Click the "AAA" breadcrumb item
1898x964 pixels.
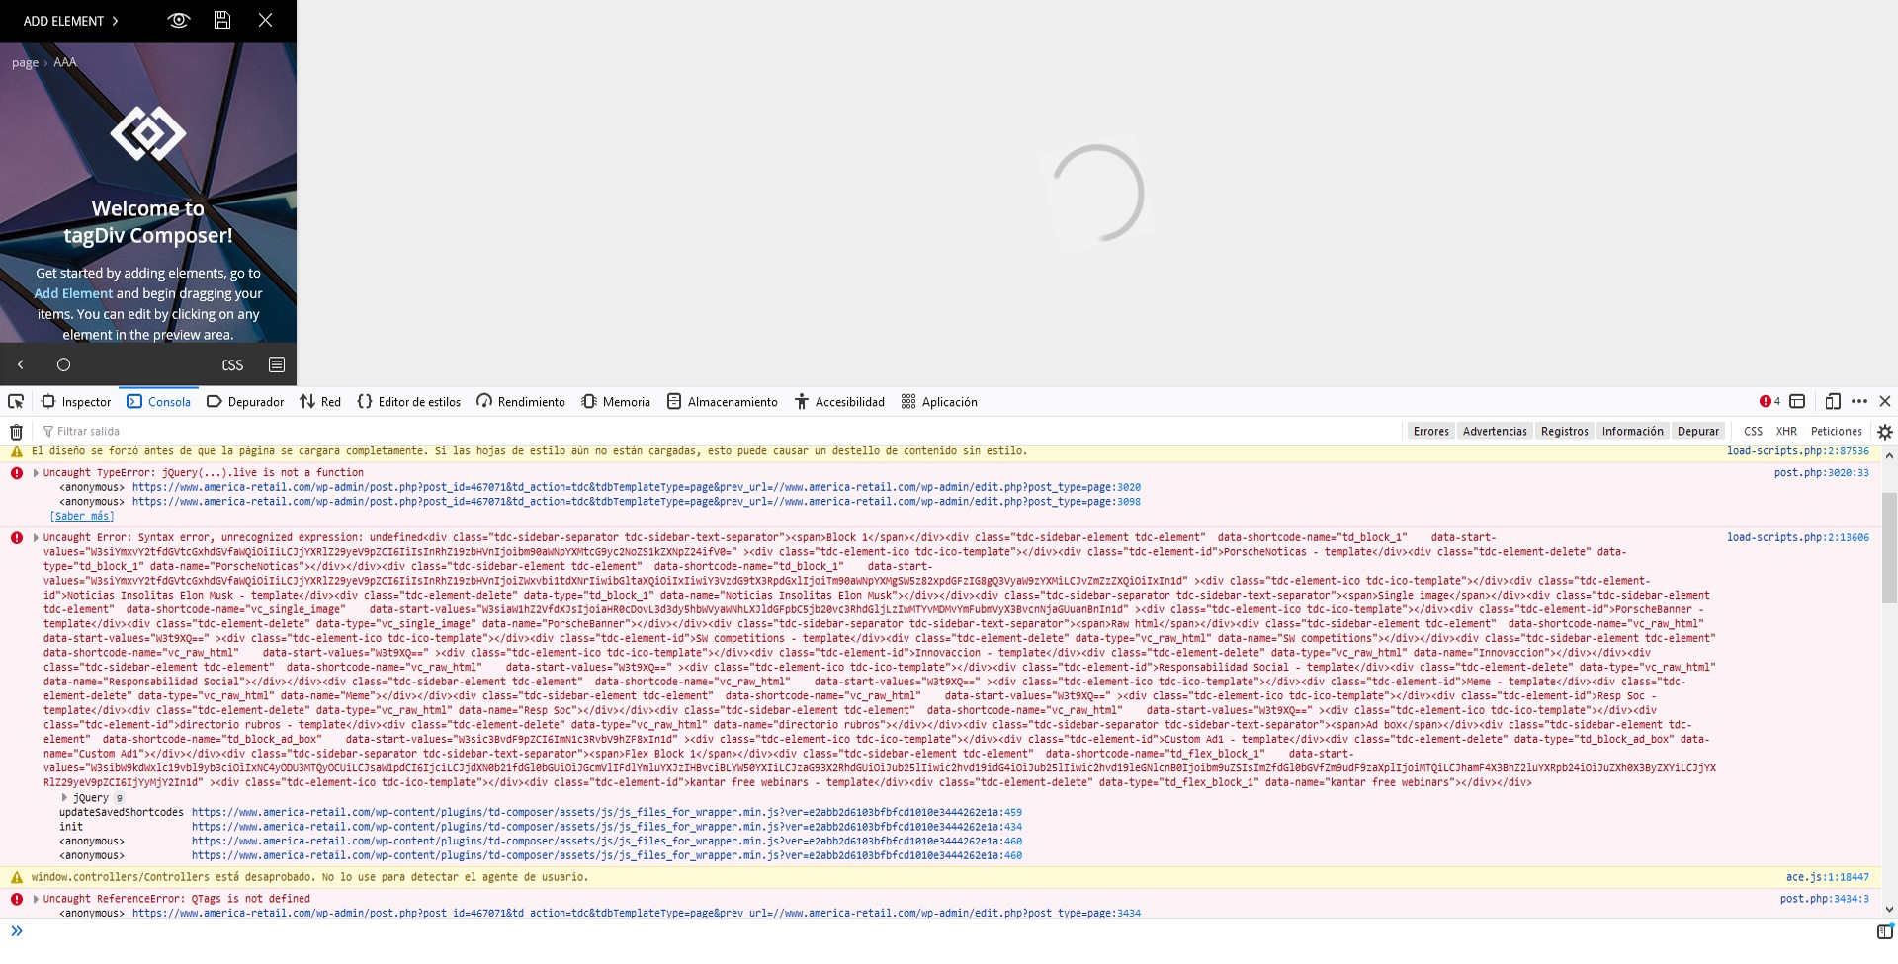65,62
